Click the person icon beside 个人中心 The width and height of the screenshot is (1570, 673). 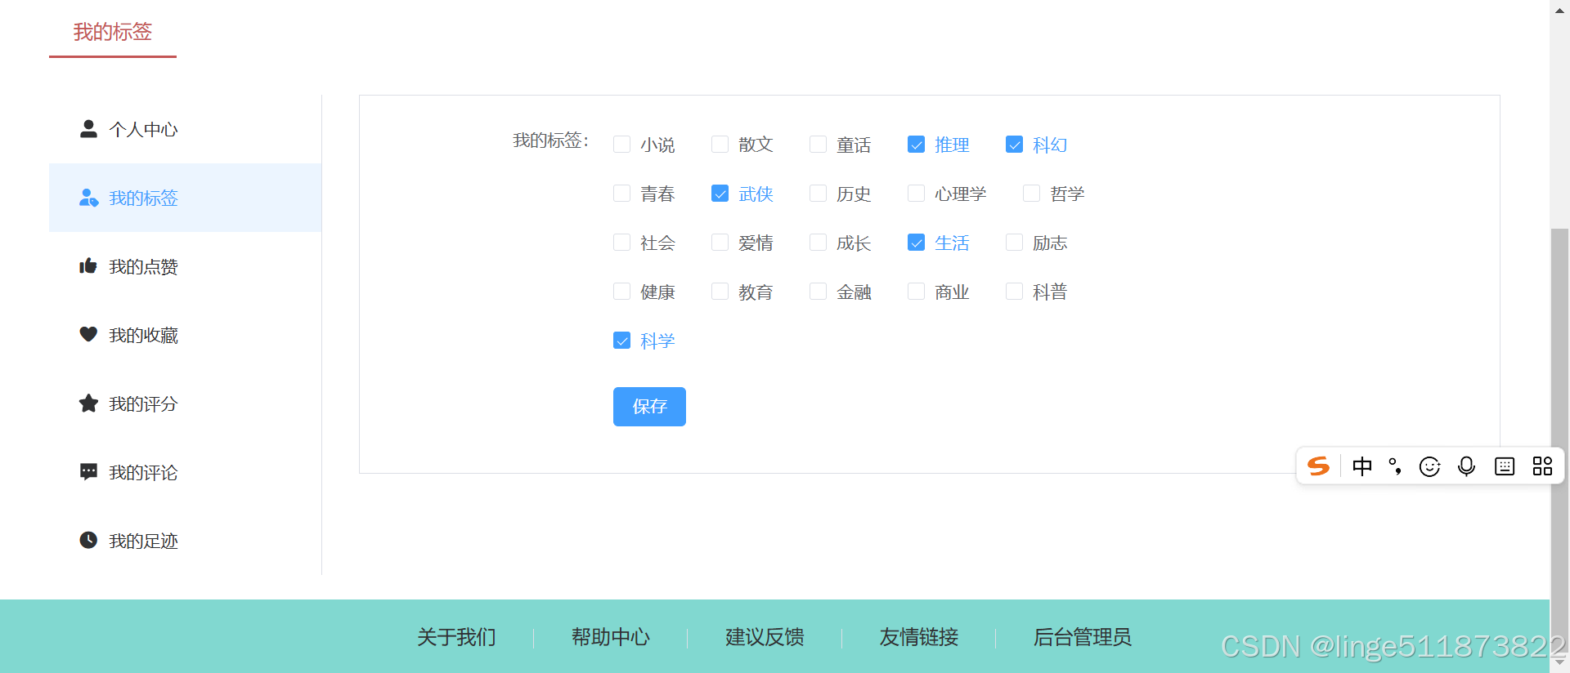[x=88, y=129]
